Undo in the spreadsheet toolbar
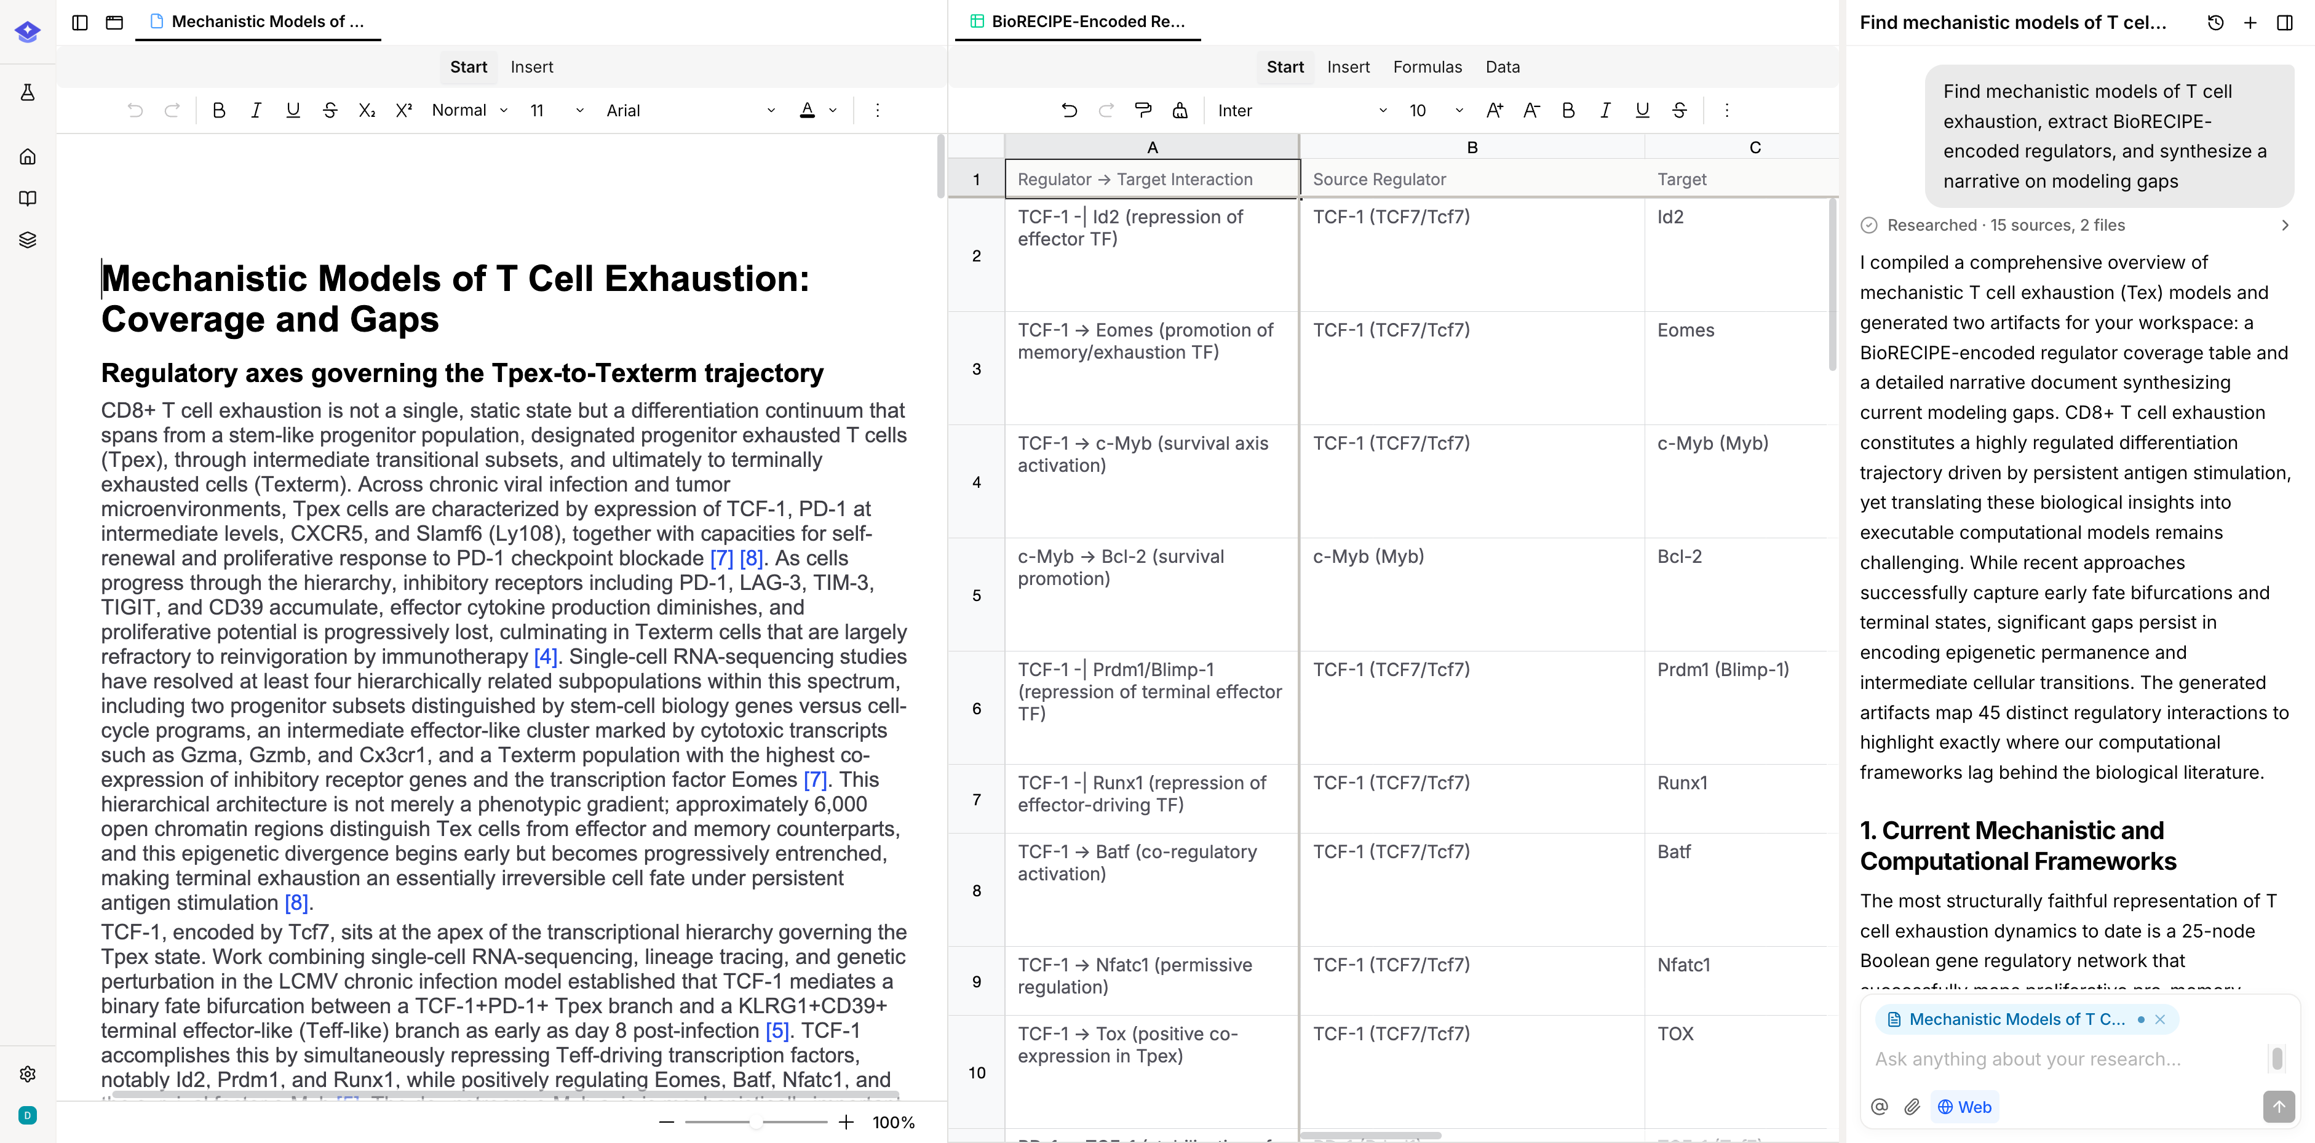Image resolution: width=2315 pixels, height=1143 pixels. click(x=1070, y=111)
